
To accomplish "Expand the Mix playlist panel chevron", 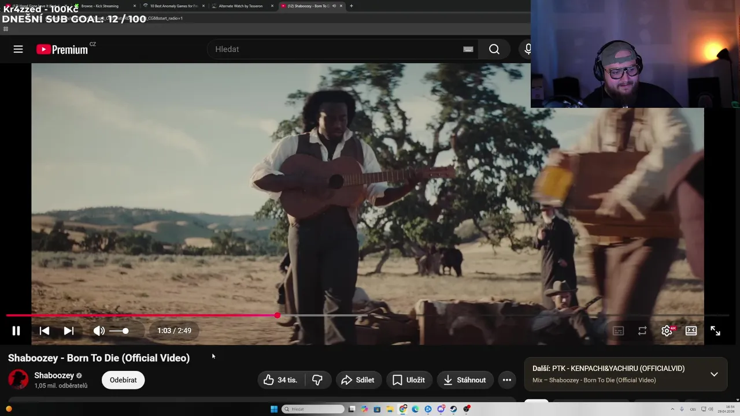I will 714,374.
